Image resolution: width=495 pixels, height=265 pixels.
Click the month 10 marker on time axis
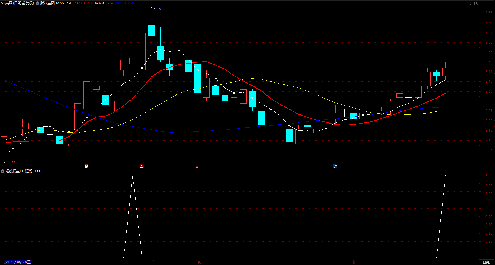tap(199, 262)
